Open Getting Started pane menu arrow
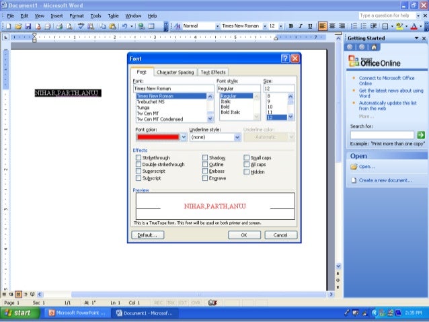The height and width of the screenshot is (322, 429). coord(416,38)
